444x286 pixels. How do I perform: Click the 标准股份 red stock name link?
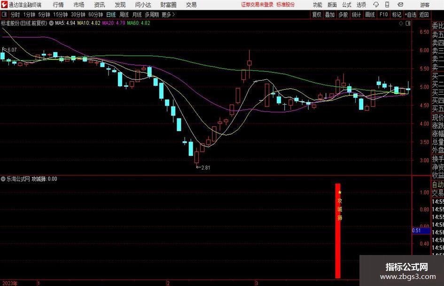(x=286, y=5)
